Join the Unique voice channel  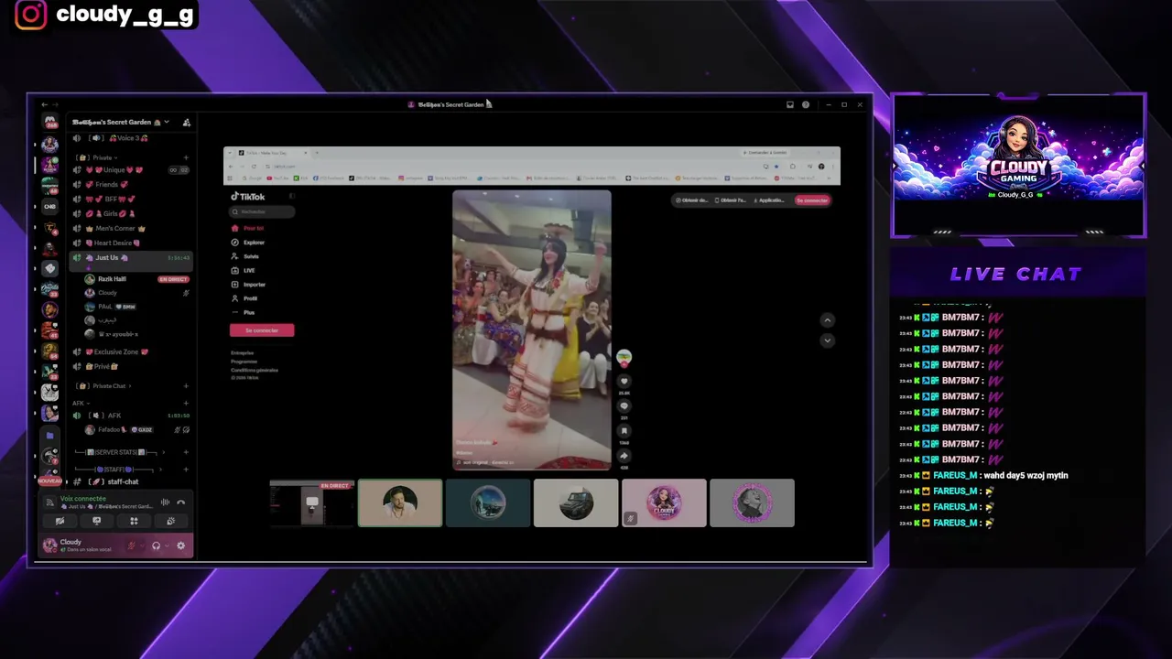(x=132, y=170)
